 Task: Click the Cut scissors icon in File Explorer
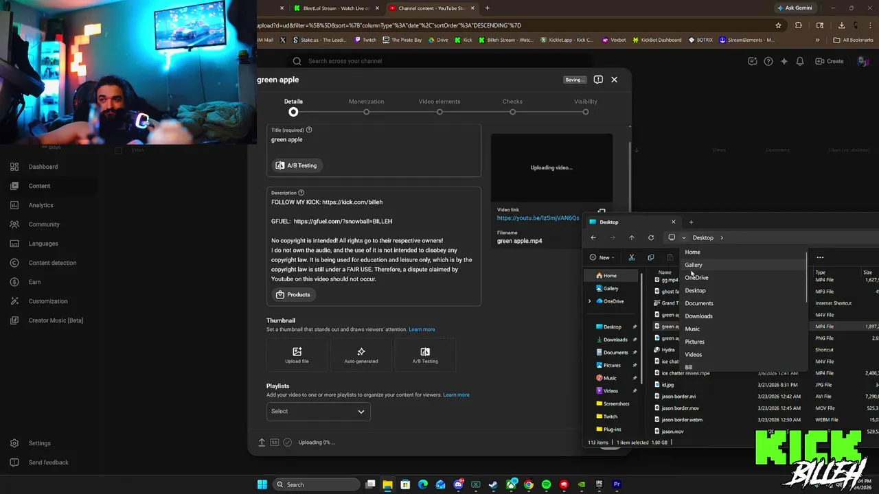pos(632,257)
